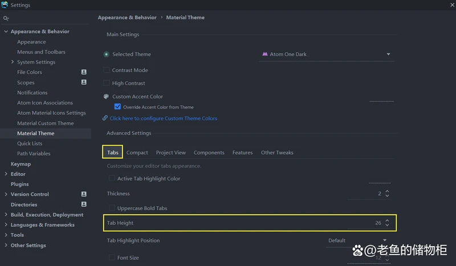Open the Keymap settings page
This screenshot has height=266, width=456.
pos(21,164)
